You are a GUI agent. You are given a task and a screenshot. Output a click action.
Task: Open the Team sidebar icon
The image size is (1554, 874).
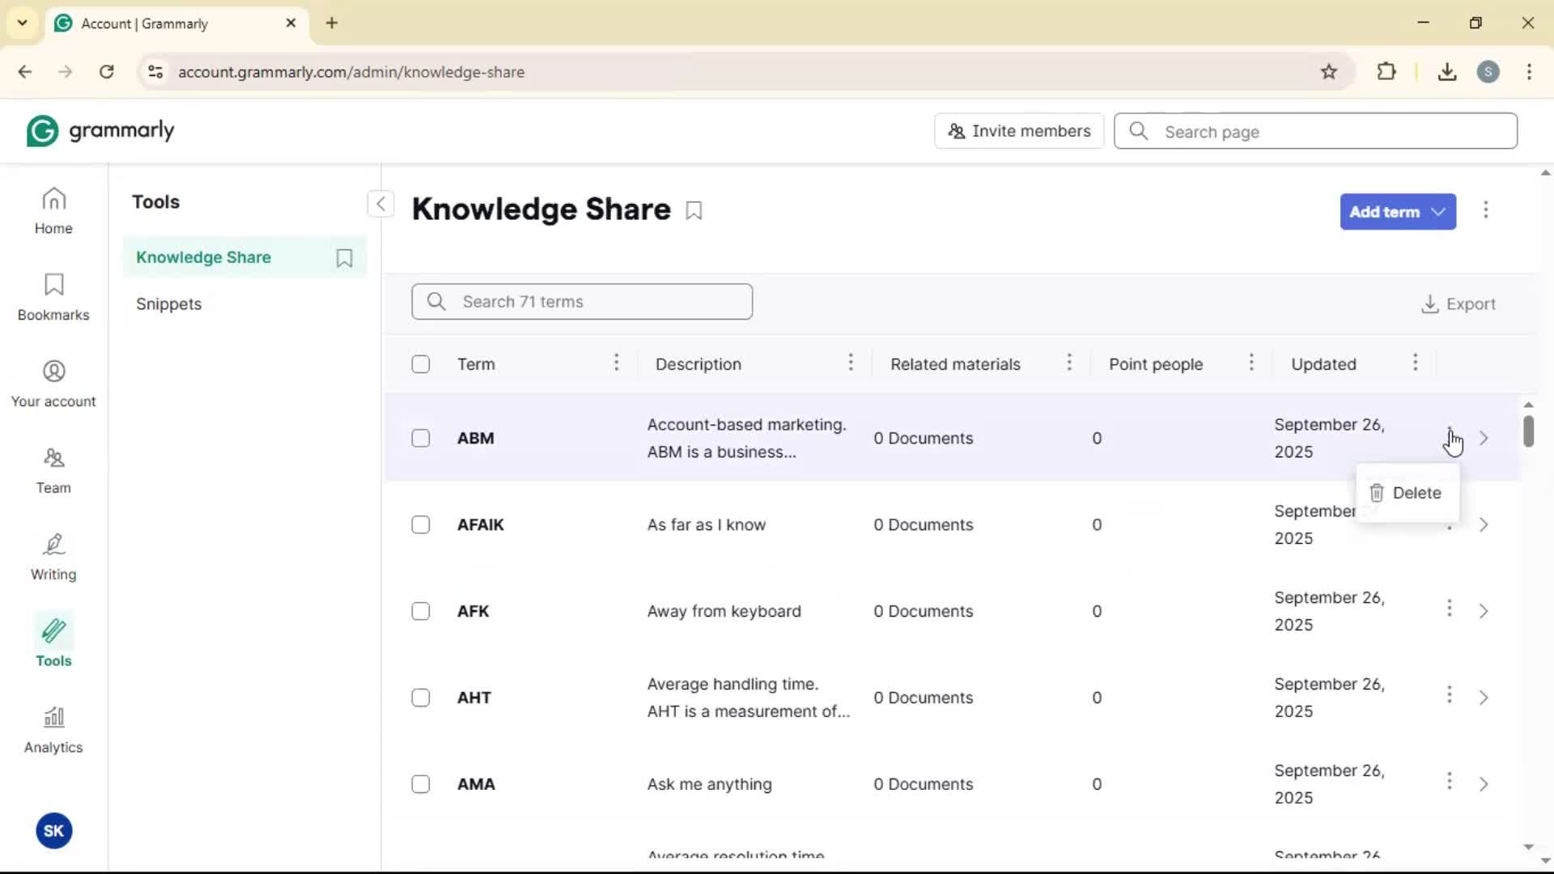coord(53,470)
